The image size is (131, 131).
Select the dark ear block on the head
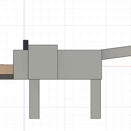click(26, 45)
